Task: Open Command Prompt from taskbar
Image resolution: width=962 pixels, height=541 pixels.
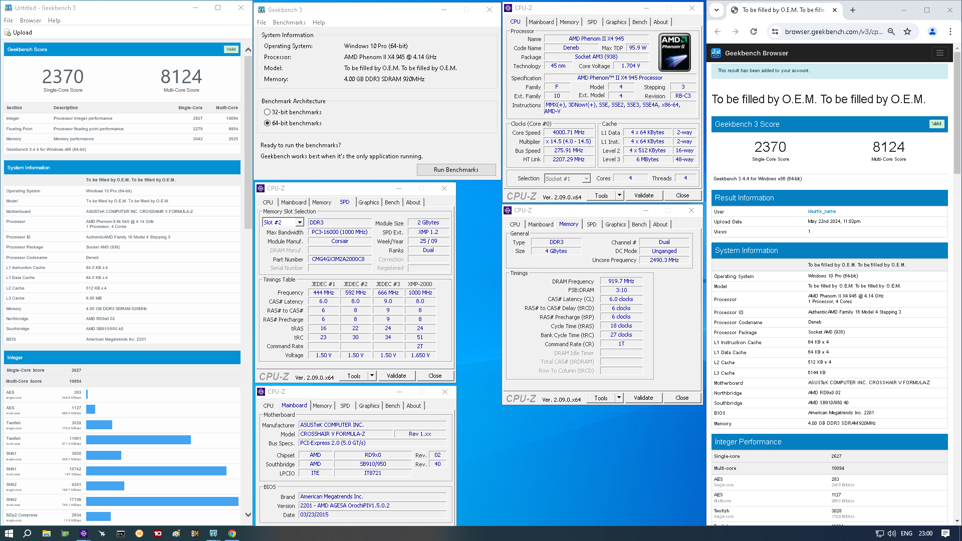Action: [x=121, y=533]
